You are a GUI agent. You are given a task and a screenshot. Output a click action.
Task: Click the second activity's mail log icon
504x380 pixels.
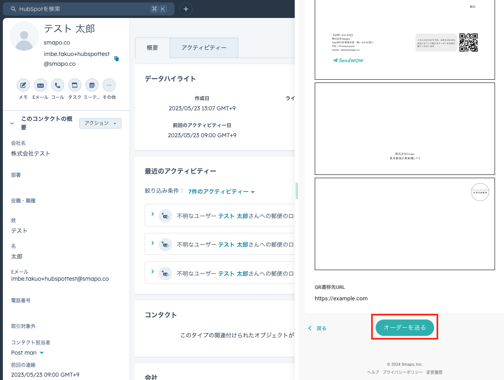[x=165, y=244]
